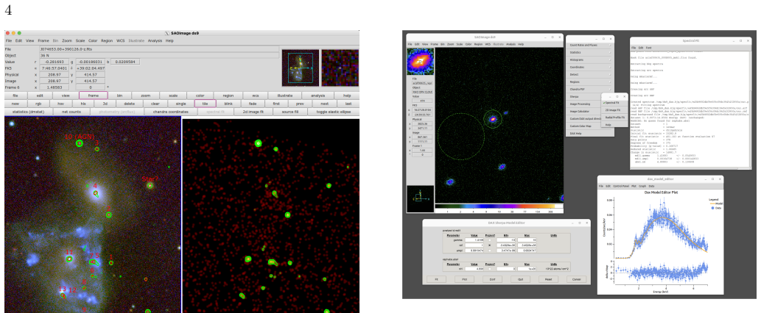Click the gamma Value field in the model editor
Viewport: 761px width, 313px height.
point(474,240)
